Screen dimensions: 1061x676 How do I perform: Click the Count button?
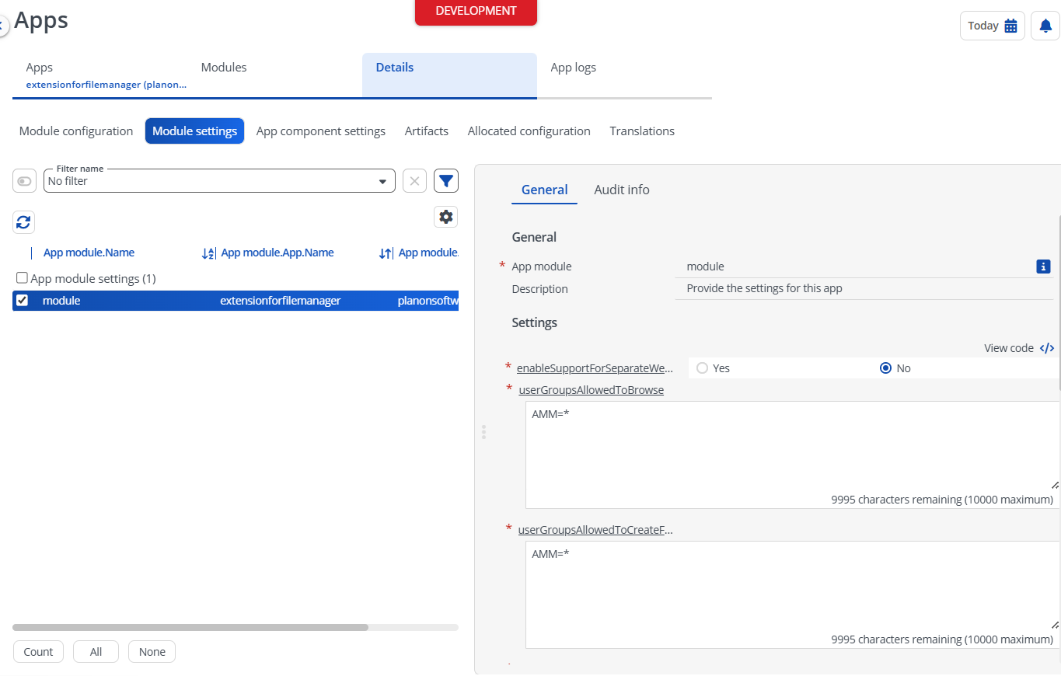tap(38, 652)
